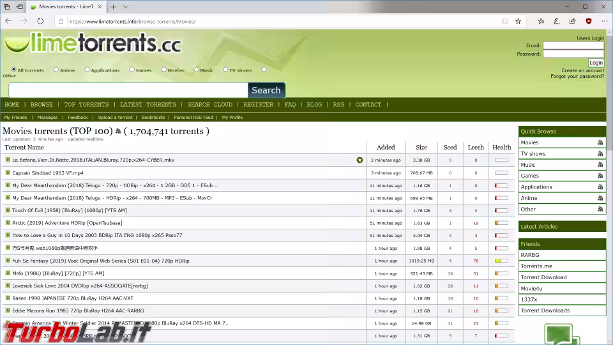Screen dimensions: 613x345
Task: Open the RARBG friend link
Action: pos(530,255)
